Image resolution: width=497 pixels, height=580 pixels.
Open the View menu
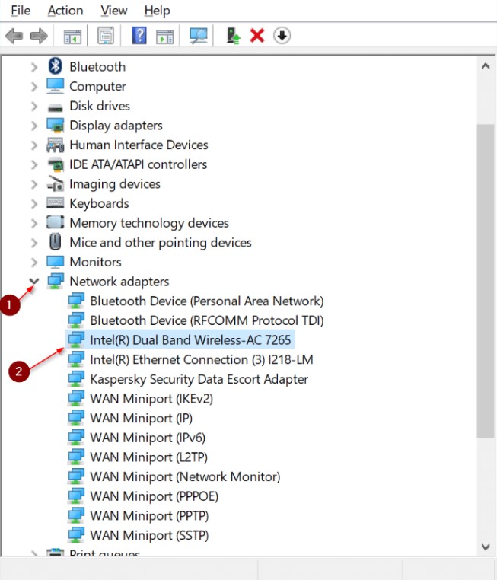[114, 11]
